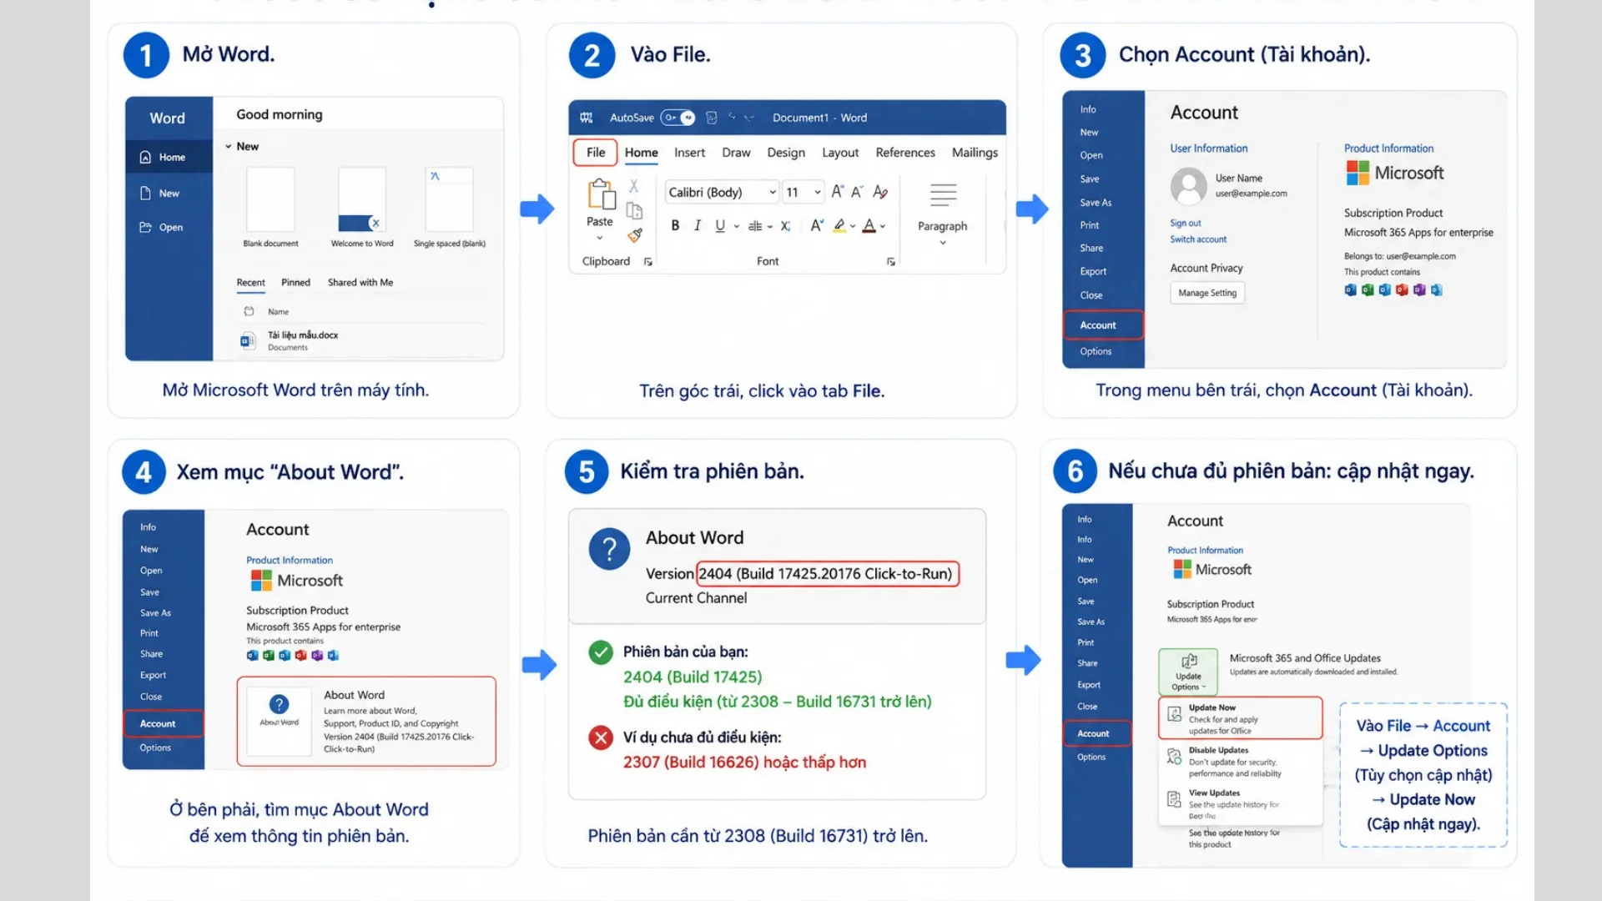Viewport: 1602px width, 901px height.
Task: Select the Pinned tab in Word start
Action: [x=295, y=283]
